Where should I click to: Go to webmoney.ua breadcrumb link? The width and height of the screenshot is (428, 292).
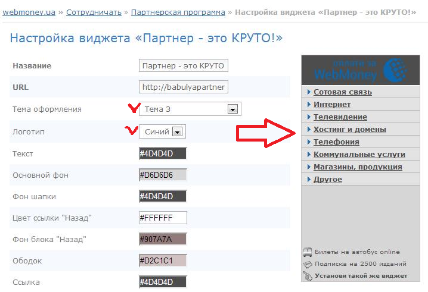(30, 12)
